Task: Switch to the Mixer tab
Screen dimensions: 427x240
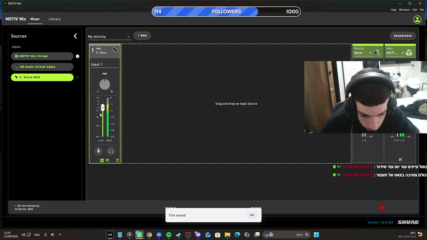Action: pyautogui.click(x=35, y=19)
